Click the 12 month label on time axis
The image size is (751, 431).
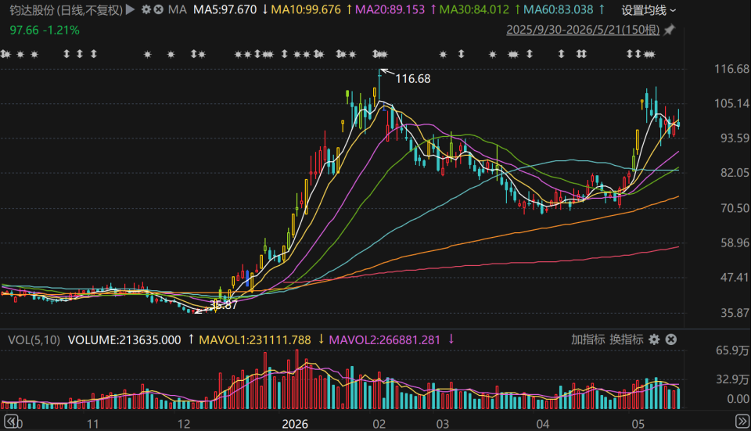(x=184, y=424)
